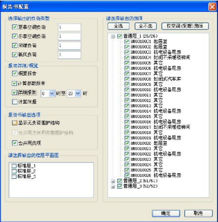The image size is (218, 222).
Task: Select tree row RN0010009 其它
Action: coord(147,84)
